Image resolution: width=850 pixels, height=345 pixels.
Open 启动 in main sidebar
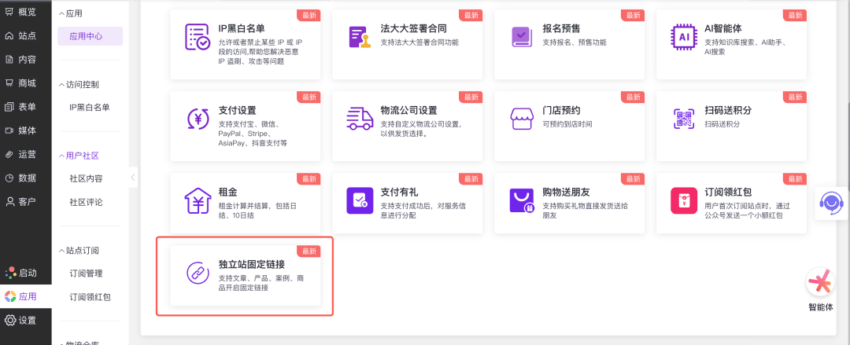[21, 273]
